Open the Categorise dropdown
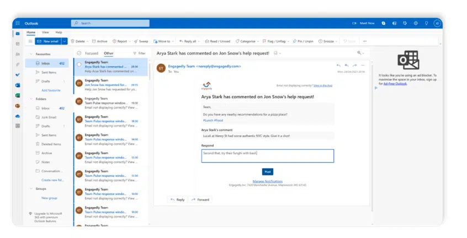Screen dimensions: 467x238 [x=247, y=41]
